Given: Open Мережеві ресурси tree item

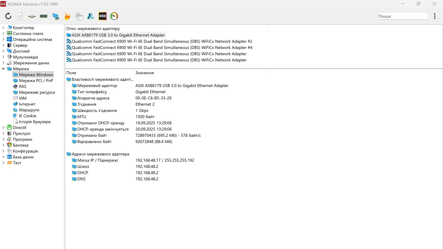Looking at the screenshot, I should click(x=34, y=92).
